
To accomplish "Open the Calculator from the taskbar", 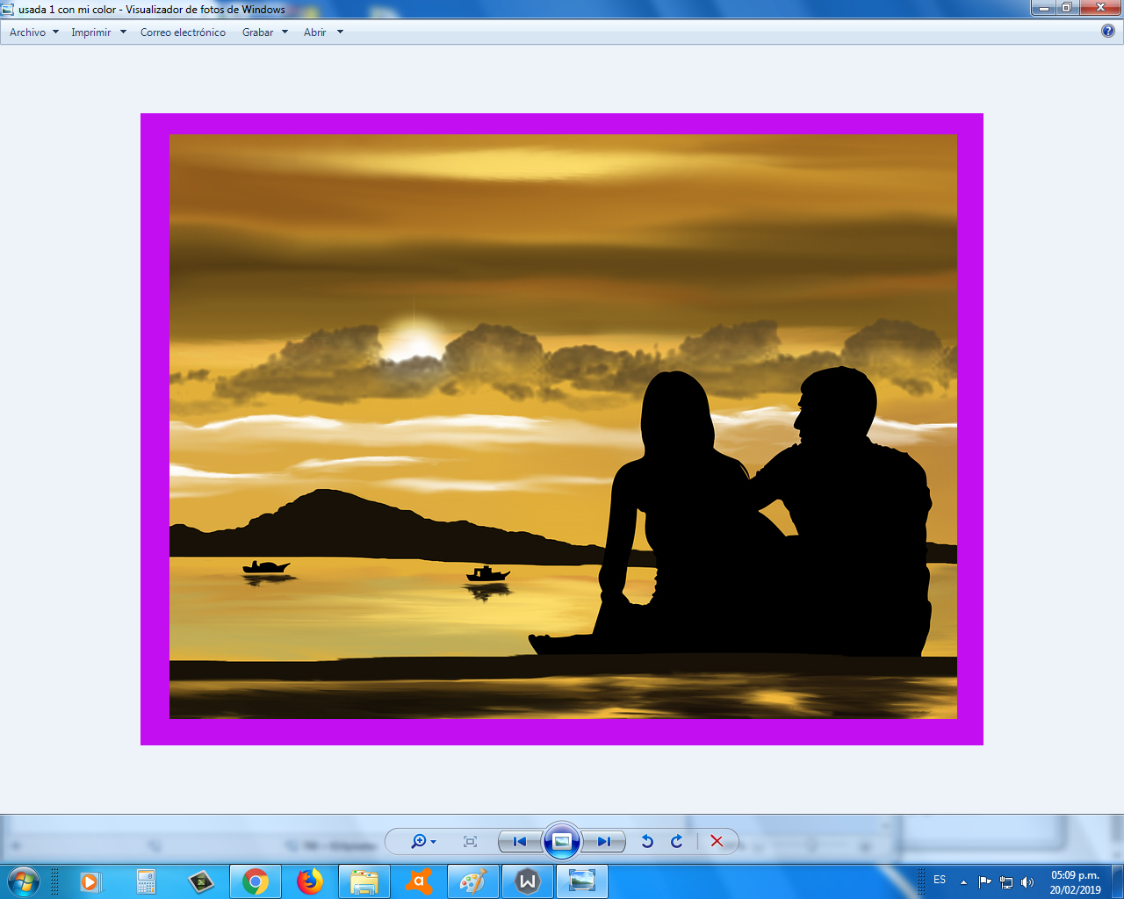I will point(146,881).
